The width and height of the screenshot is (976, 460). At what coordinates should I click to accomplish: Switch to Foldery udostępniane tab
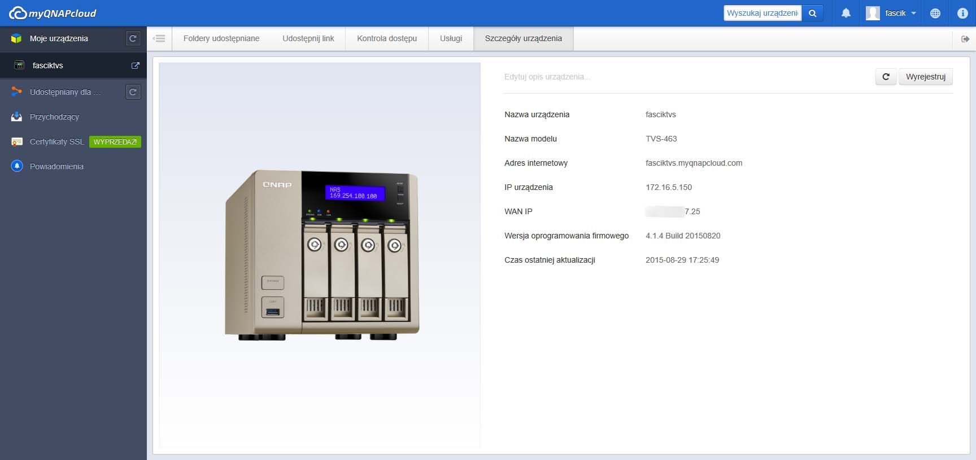point(221,38)
